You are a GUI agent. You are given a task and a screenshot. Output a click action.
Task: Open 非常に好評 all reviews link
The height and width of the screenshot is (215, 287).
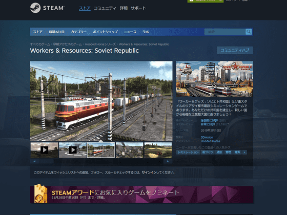[208, 124]
